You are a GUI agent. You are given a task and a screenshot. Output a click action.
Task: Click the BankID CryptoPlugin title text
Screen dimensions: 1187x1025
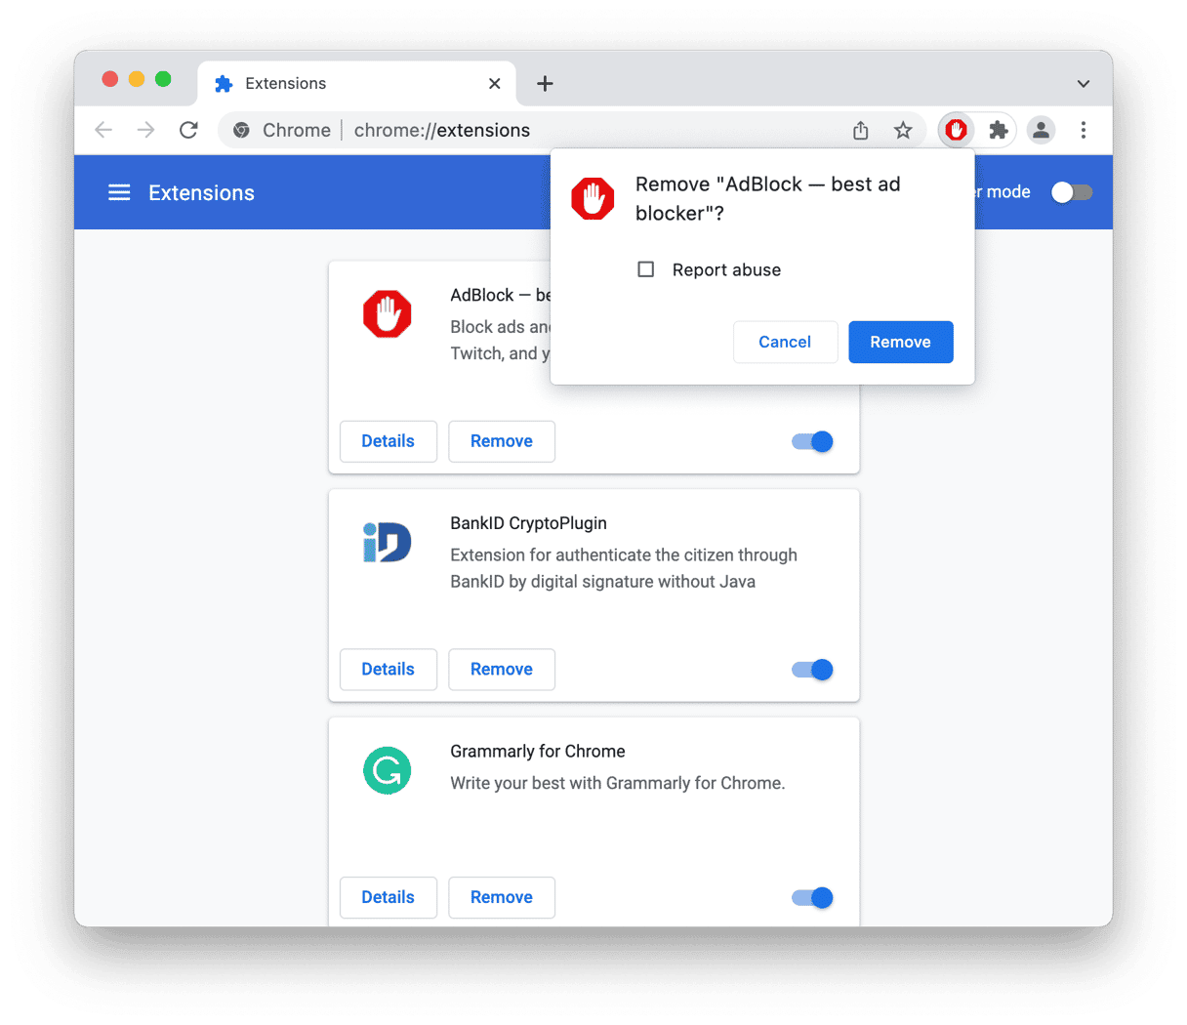click(x=528, y=523)
